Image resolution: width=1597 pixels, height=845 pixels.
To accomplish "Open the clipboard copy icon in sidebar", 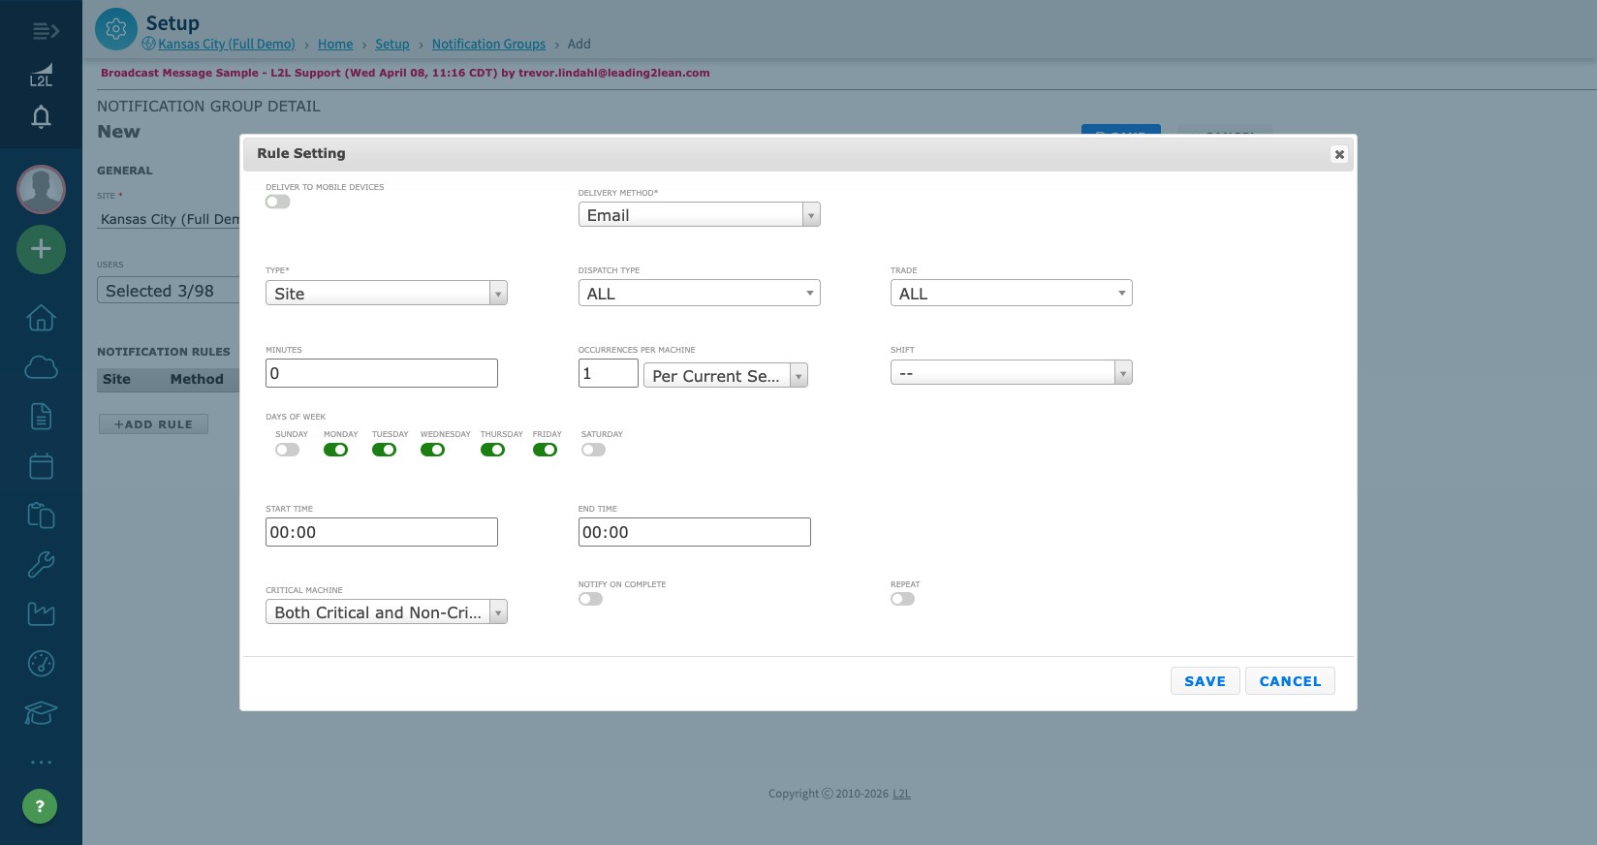I will tap(41, 516).
